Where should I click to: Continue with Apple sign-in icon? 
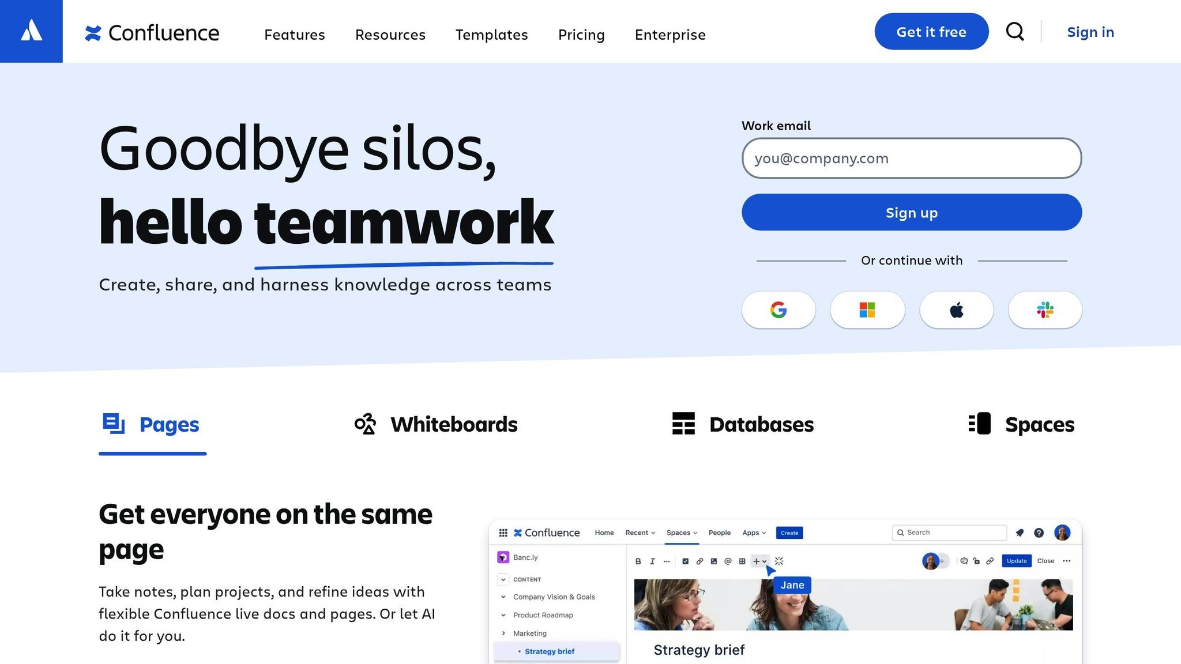pos(956,310)
